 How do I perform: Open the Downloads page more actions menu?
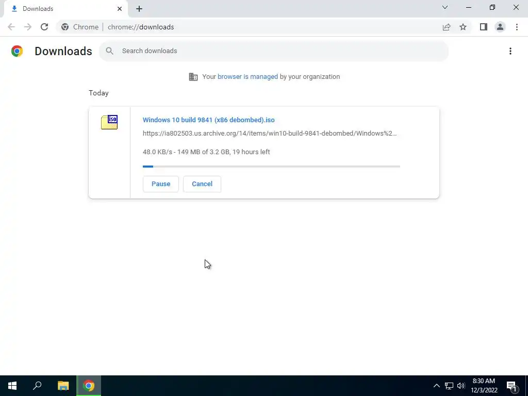pyautogui.click(x=510, y=51)
